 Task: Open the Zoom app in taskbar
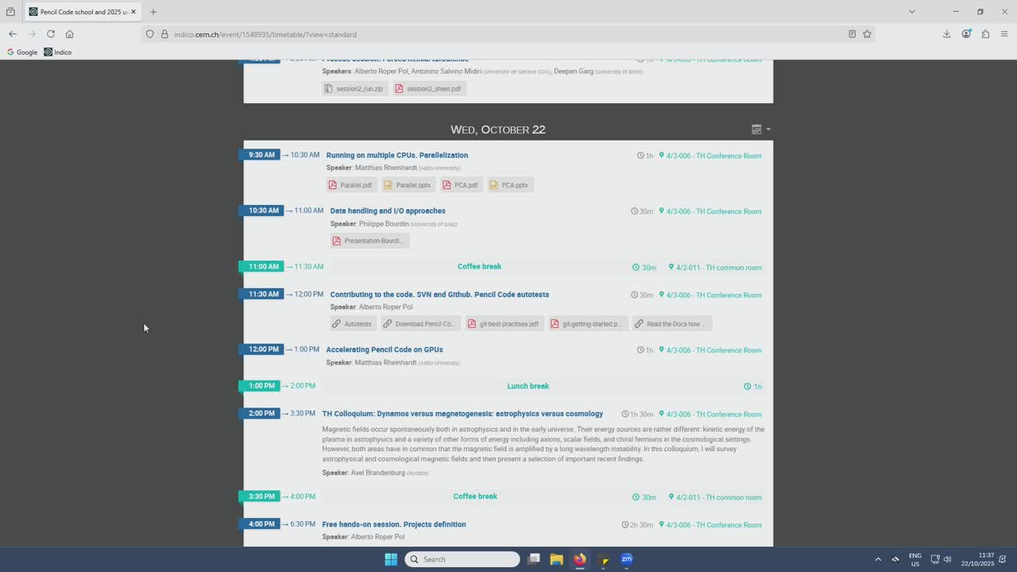coord(626,559)
